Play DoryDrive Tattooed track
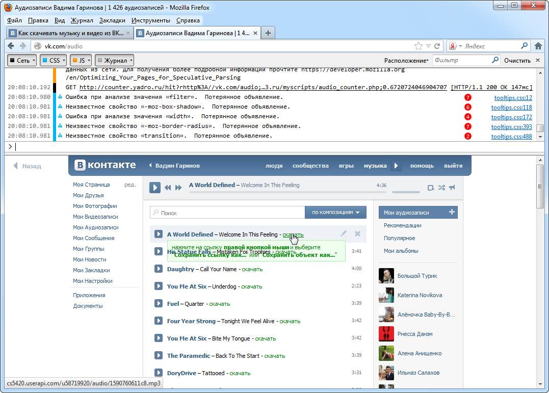The image size is (549, 393). click(x=159, y=373)
